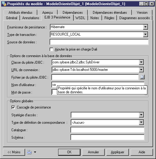The image size is (156, 159).
Task: Click the Catalogue text field
Action: pyautogui.click(x=107, y=130)
